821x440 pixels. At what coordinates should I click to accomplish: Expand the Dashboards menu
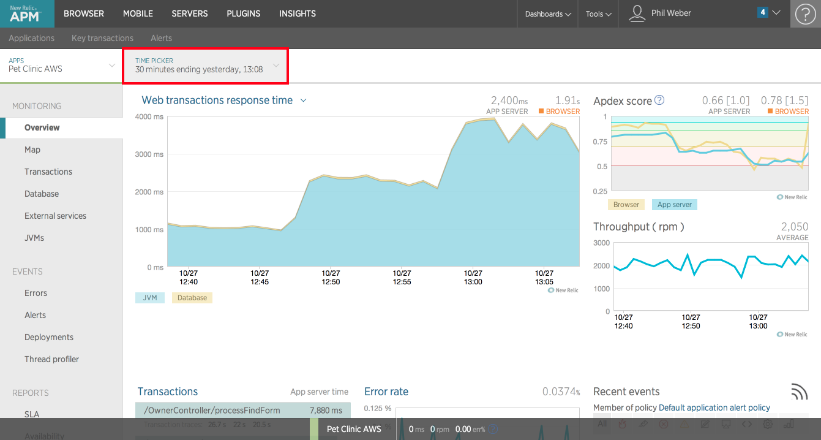548,13
